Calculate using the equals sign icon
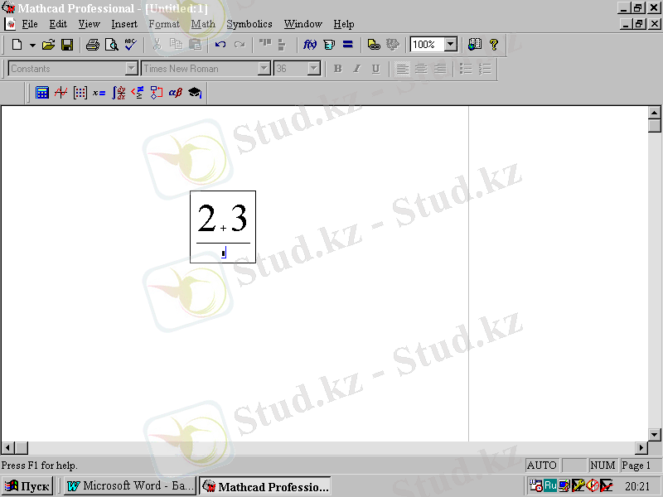This screenshot has height=497, width=663. pos(347,45)
